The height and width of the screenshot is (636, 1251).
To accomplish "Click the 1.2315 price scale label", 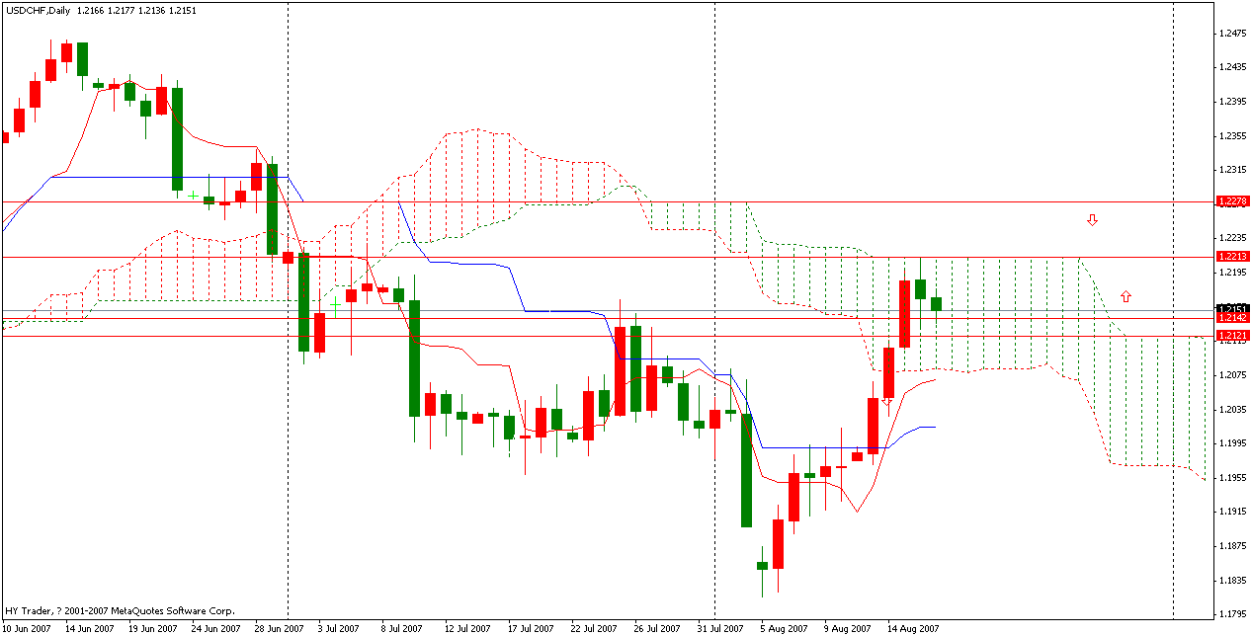I will 1233,170.
